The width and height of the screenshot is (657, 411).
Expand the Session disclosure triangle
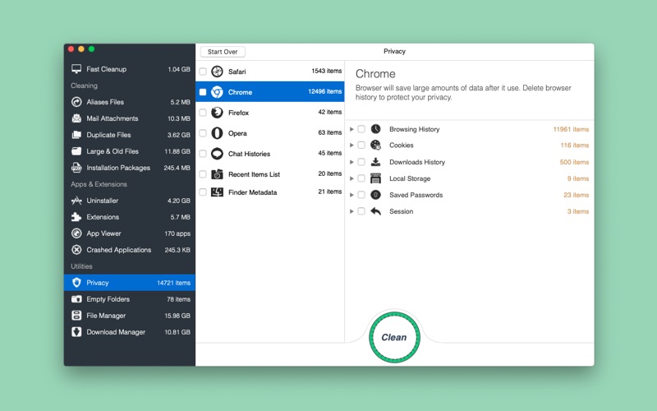coord(351,211)
